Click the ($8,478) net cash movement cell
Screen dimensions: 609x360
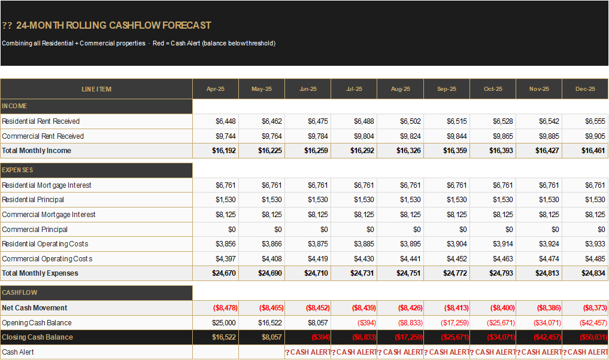tap(216, 308)
